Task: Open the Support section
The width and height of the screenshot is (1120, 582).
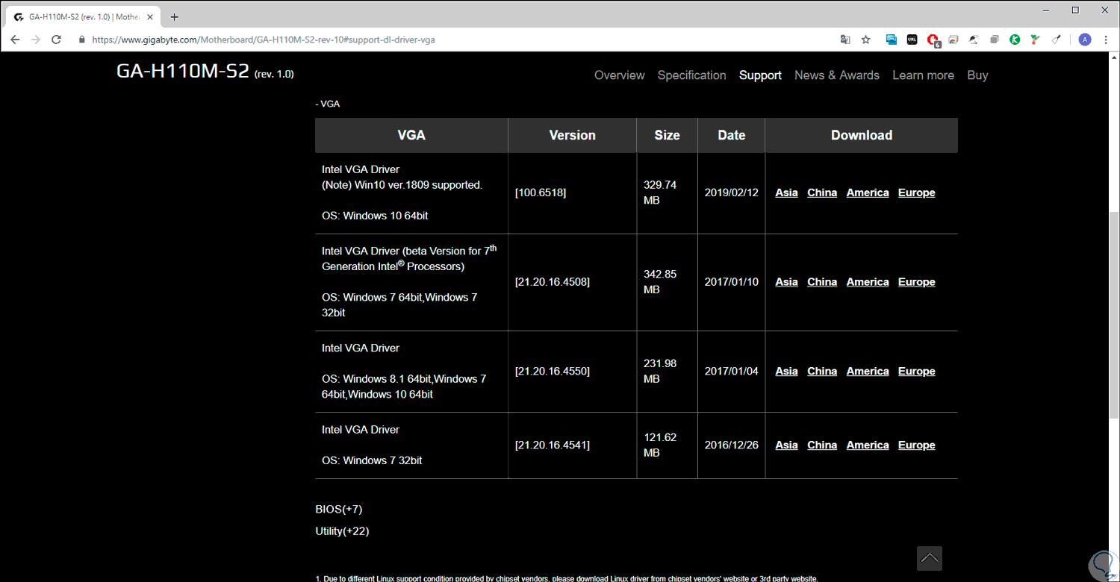Action: pyautogui.click(x=760, y=75)
